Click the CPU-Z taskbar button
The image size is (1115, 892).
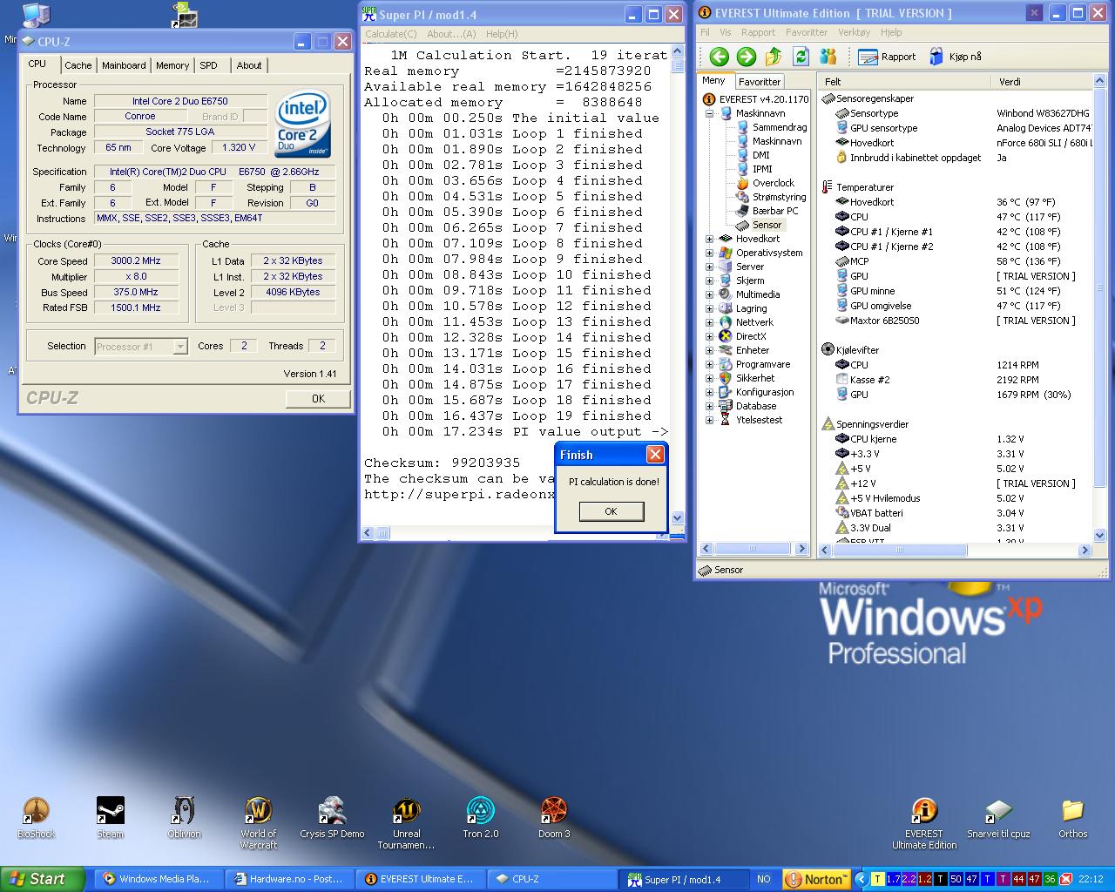(x=551, y=879)
